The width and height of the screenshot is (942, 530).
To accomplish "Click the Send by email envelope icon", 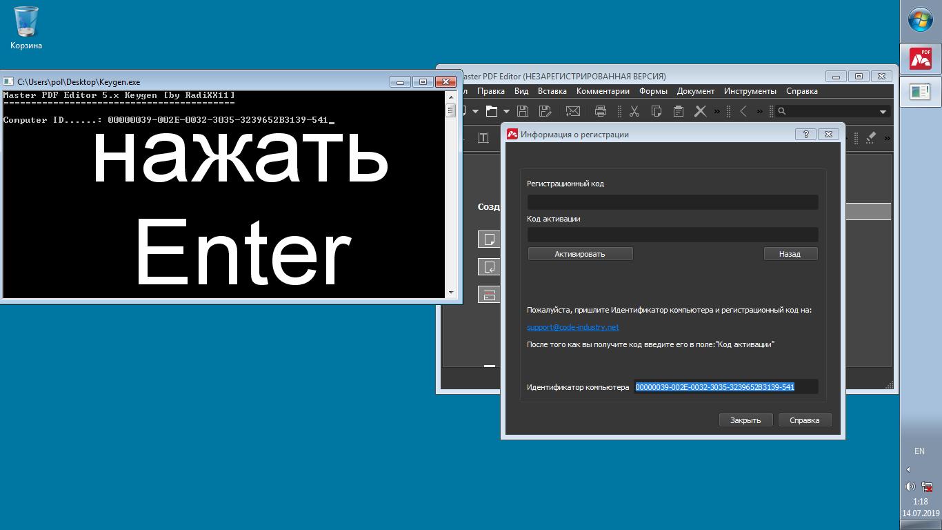I will [572, 111].
